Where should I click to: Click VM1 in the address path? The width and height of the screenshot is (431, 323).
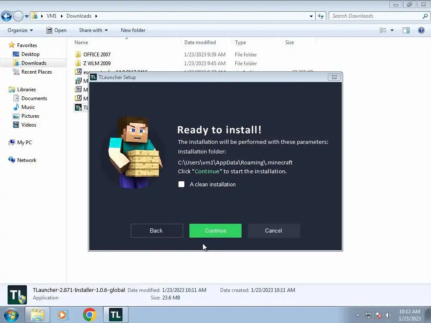pos(51,16)
